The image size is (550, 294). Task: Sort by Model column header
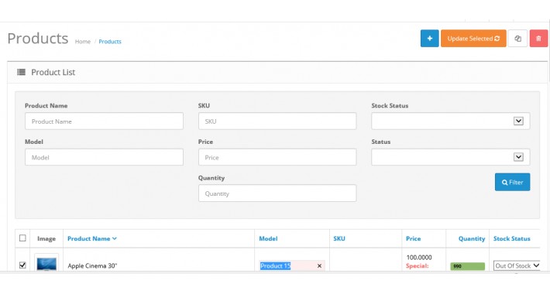[x=268, y=238]
